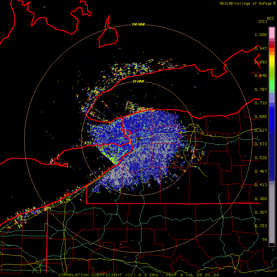Click the 1.000 color scale value

261,34
